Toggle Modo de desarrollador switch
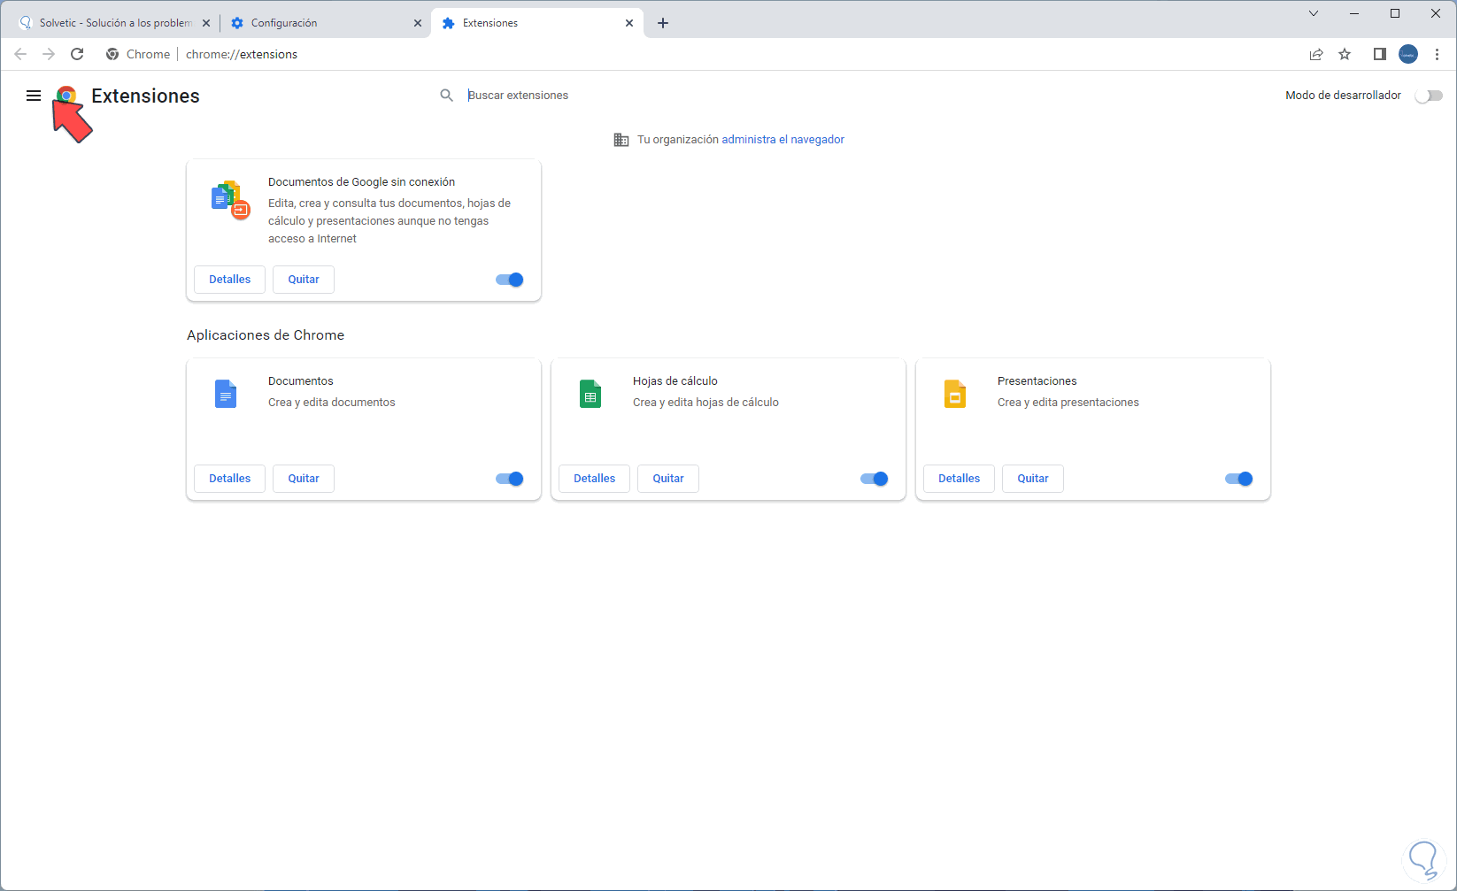 (1429, 96)
